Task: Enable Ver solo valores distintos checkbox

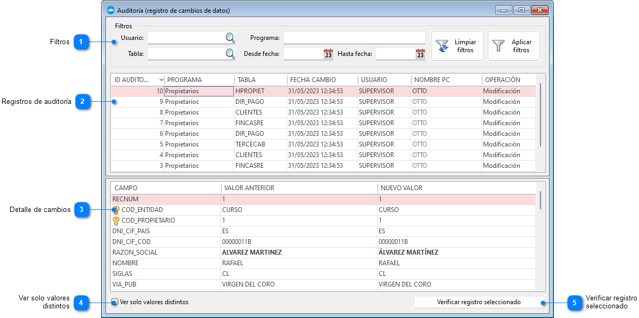Action: tap(115, 302)
